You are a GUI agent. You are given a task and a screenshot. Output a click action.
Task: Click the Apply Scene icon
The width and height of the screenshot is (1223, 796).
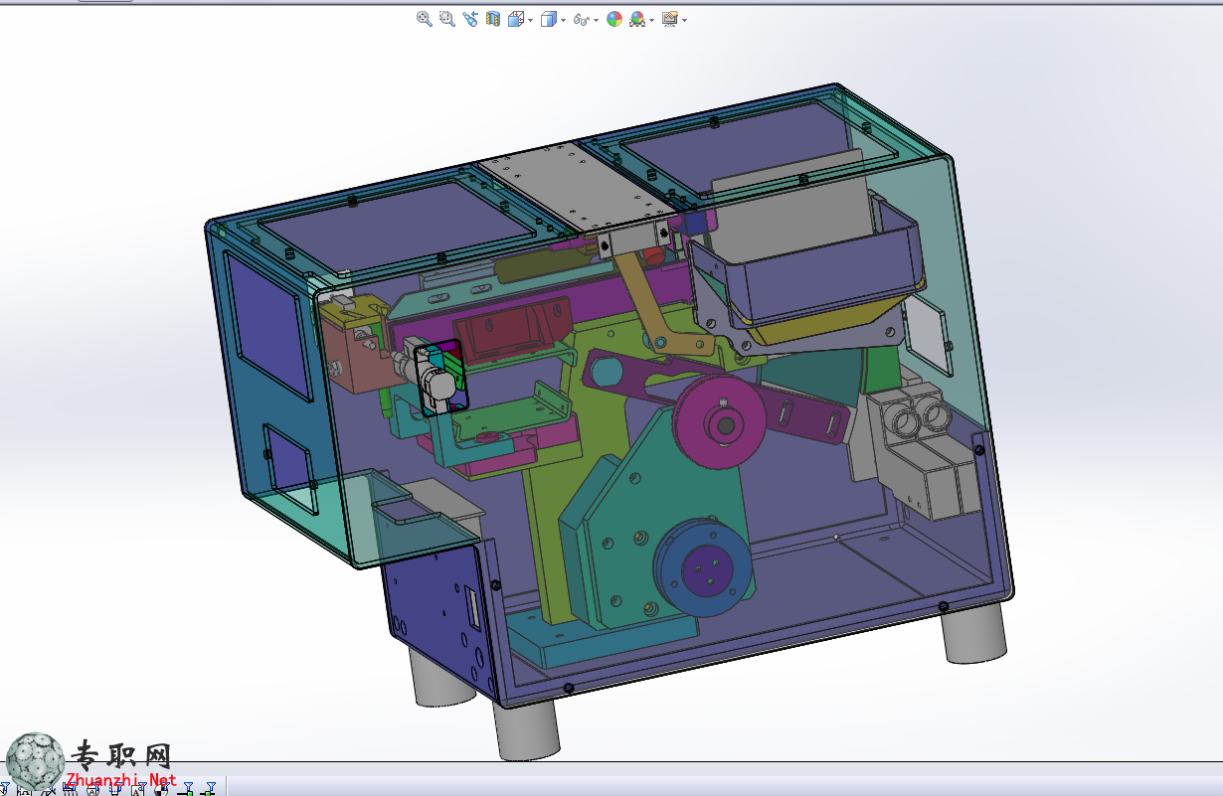click(x=636, y=19)
